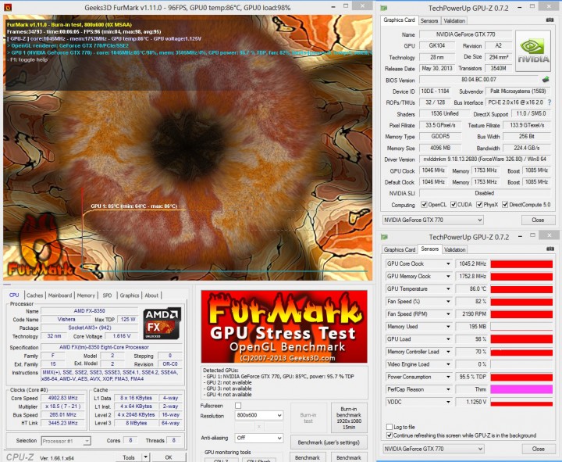
Task: Open the Video Engine Load sensor dropdown
Action: click(x=448, y=364)
